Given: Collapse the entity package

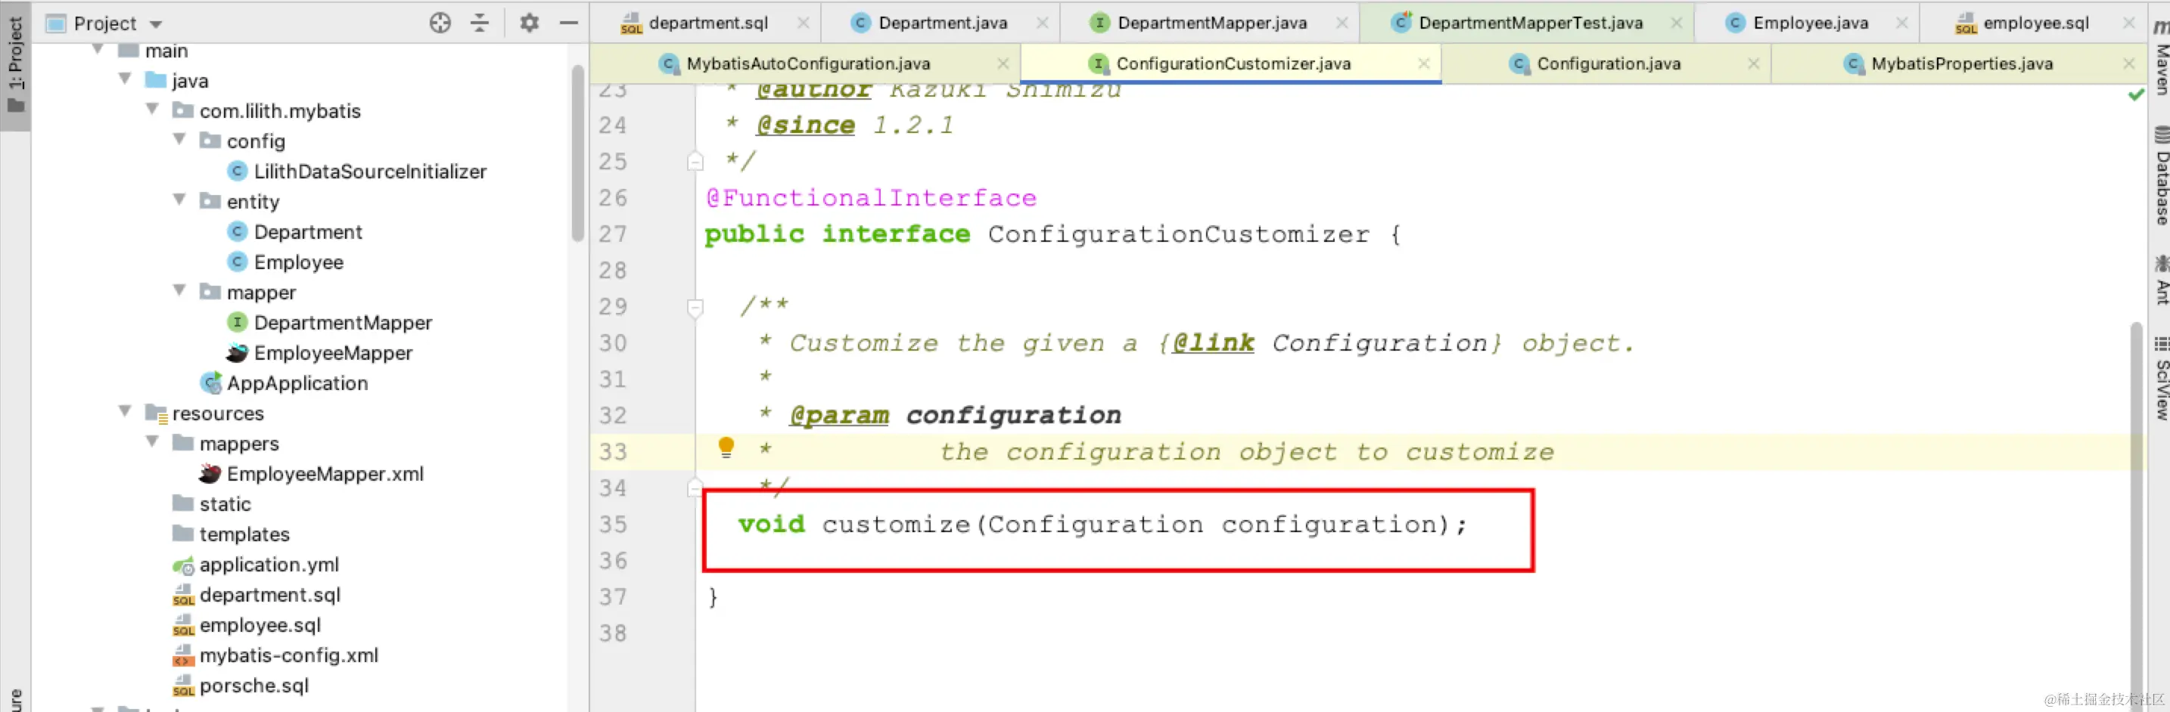Looking at the screenshot, I should pos(179,200).
